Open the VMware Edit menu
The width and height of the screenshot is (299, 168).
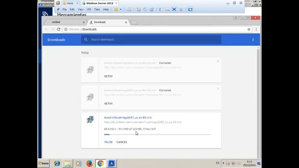click(72, 9)
